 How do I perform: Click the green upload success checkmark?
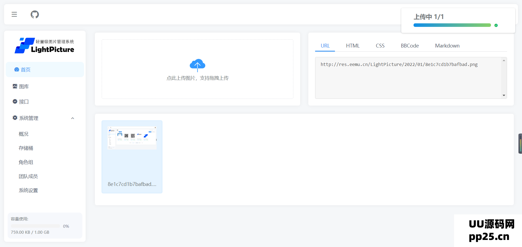(x=496, y=25)
